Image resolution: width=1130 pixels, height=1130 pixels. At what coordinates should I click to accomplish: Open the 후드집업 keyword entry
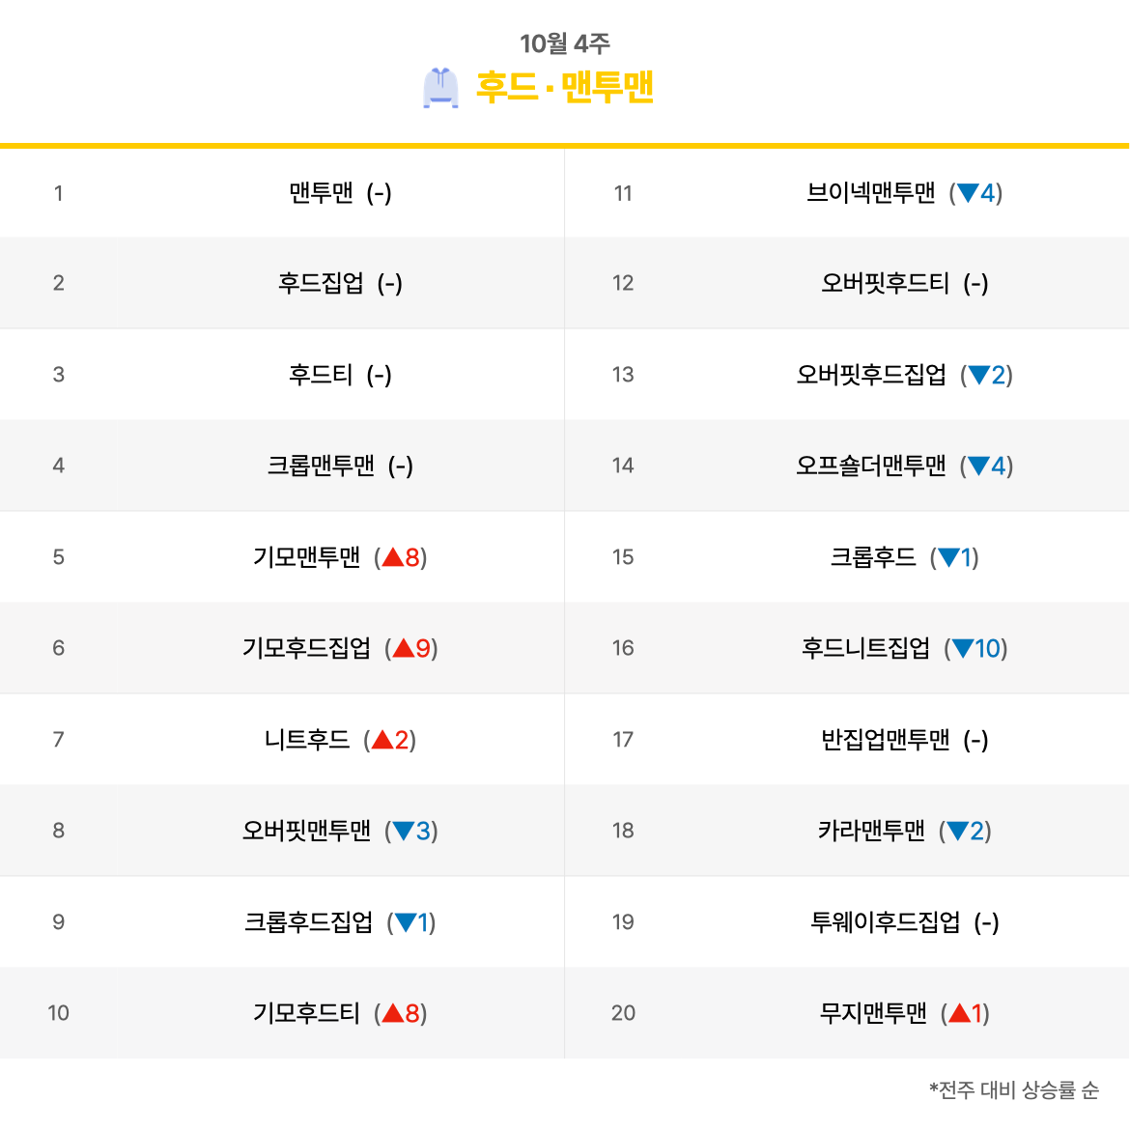[321, 282]
